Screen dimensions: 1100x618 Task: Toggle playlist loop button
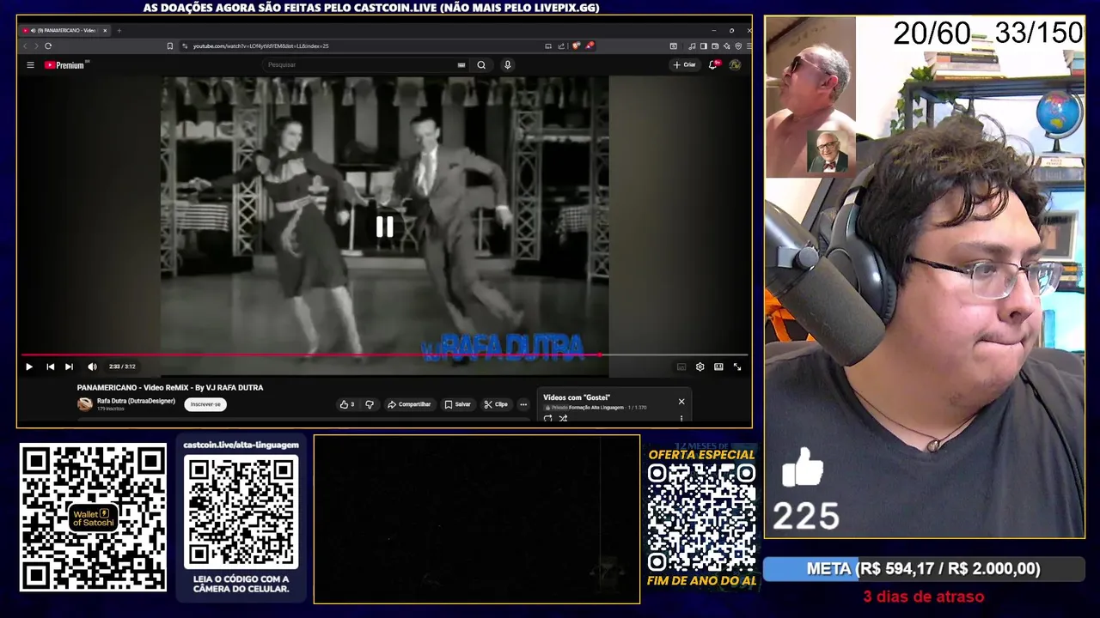547,419
